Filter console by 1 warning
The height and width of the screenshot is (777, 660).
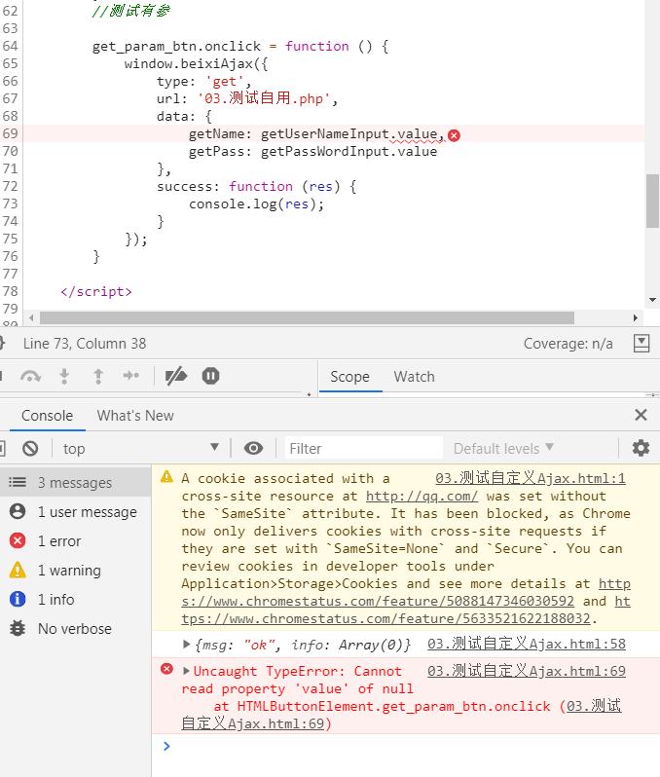point(75,570)
